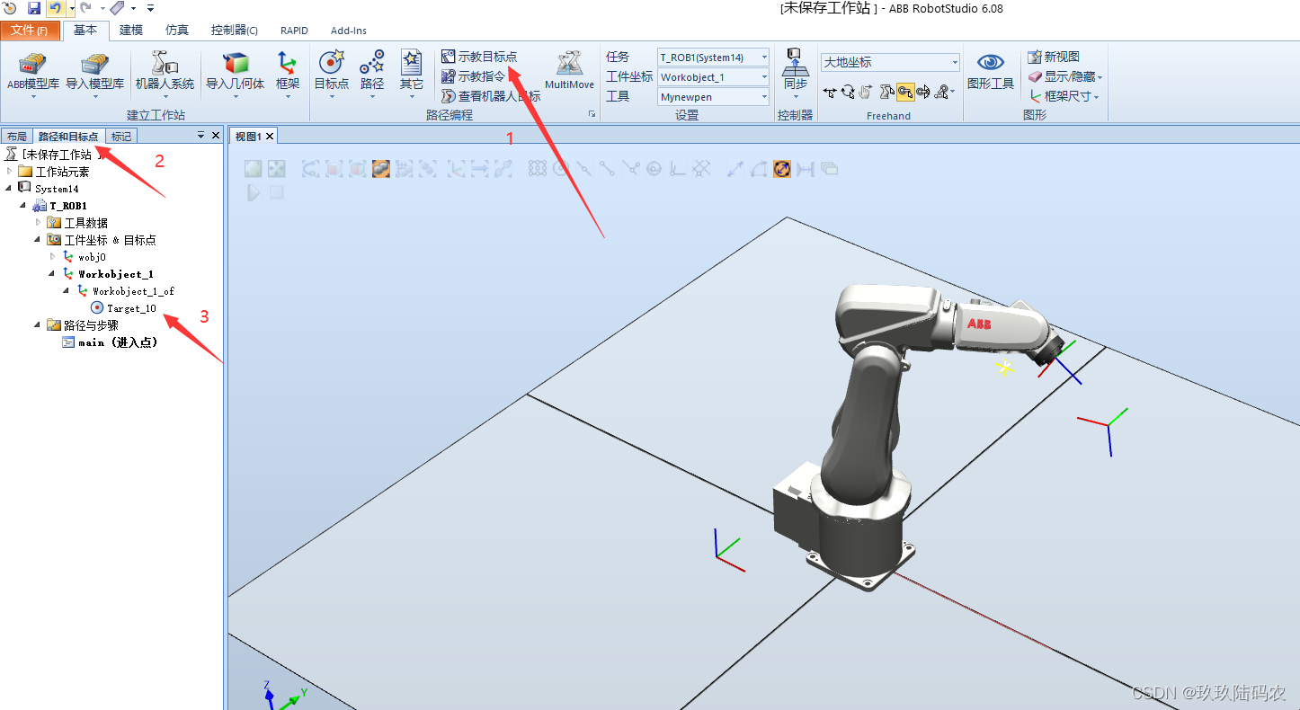
Task: Open the ABB模型库 library
Action: [x=33, y=72]
